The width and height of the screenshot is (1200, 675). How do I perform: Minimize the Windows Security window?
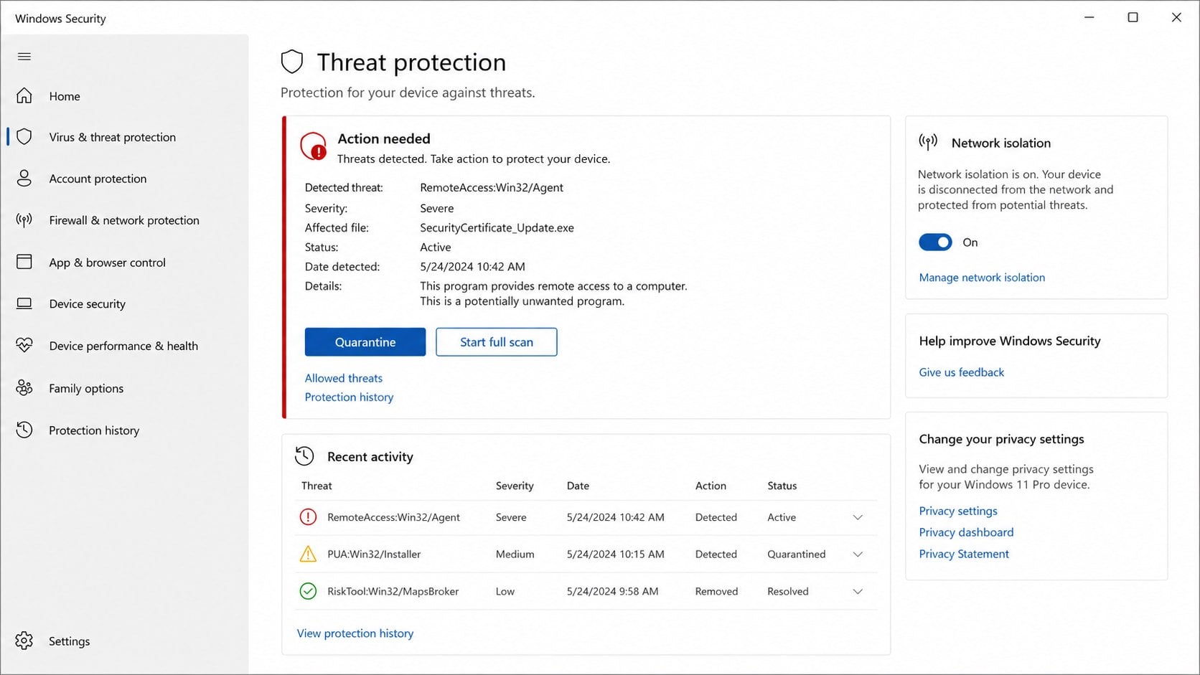point(1089,17)
